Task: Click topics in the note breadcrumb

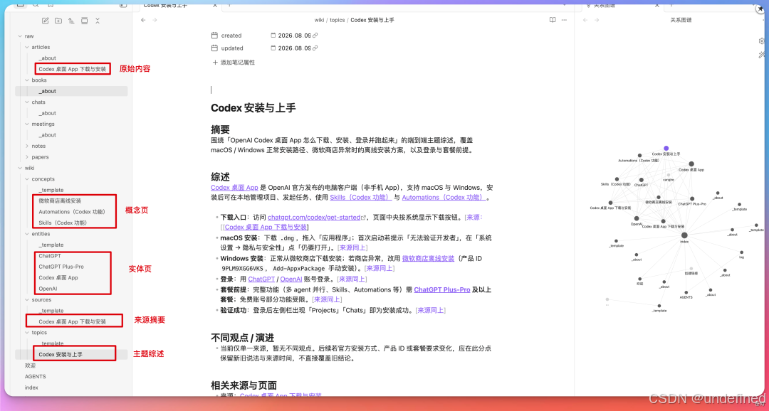Action: 338,20
